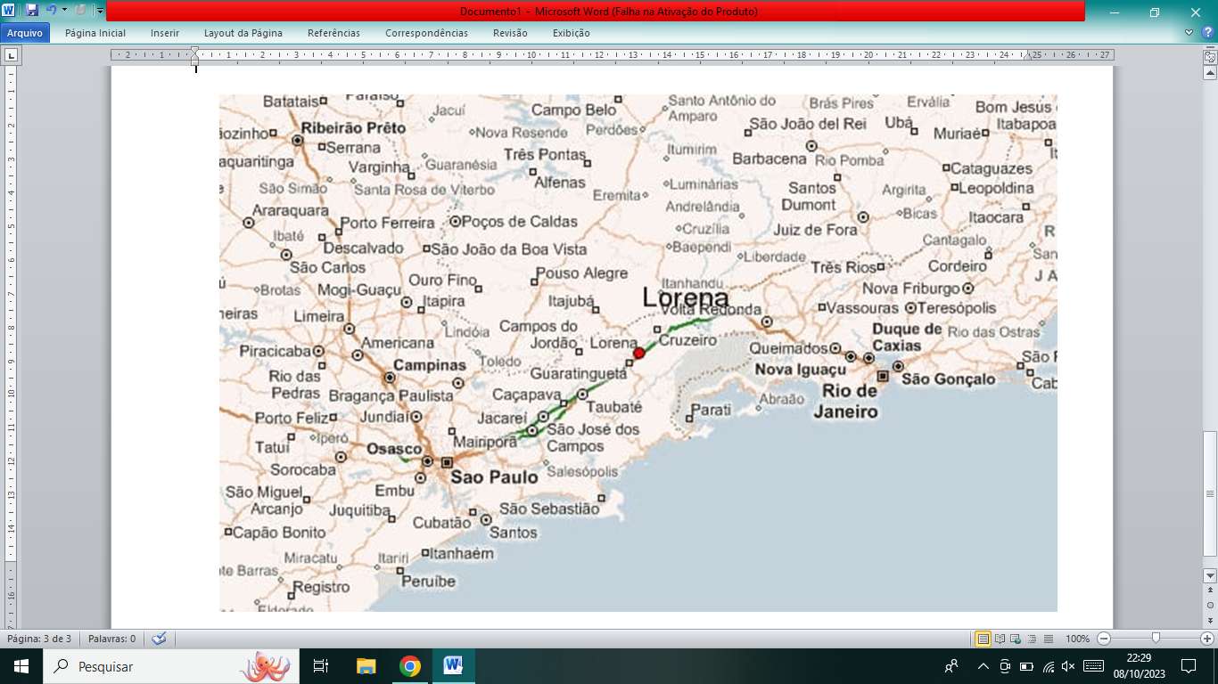This screenshot has height=684, width=1218.
Task: Open the Correspondências tab
Action: [426, 33]
